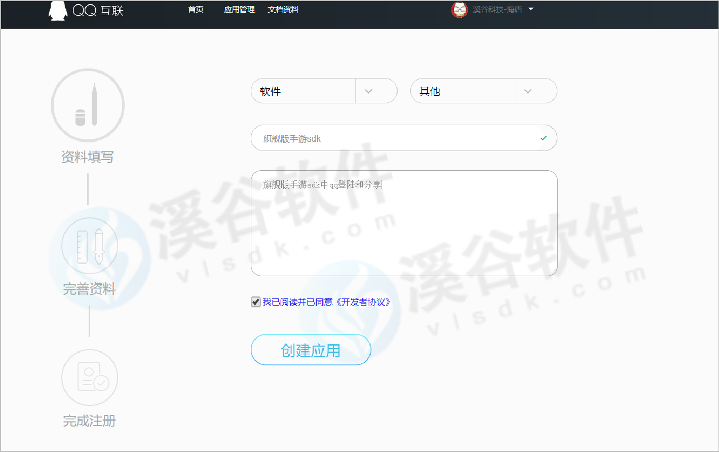Screen dimensions: 719x452
Task: Click the green checkmark in name field
Action: 543,138
